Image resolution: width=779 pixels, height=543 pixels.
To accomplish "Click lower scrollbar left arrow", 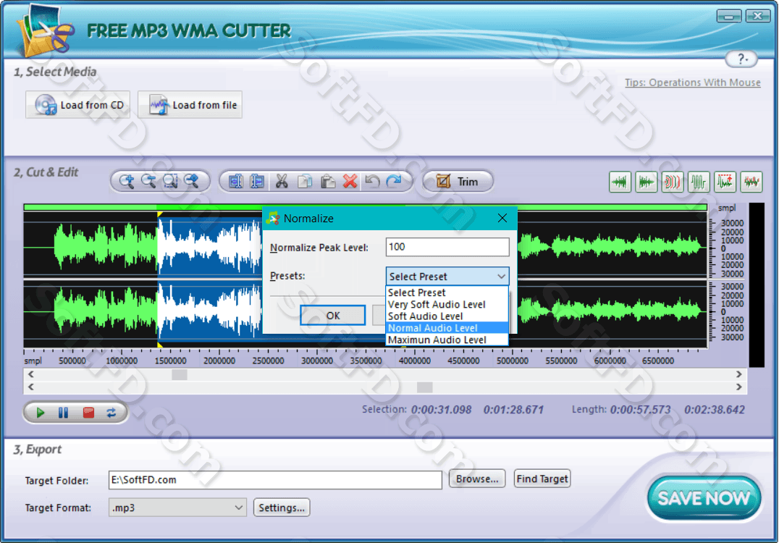I will point(31,387).
